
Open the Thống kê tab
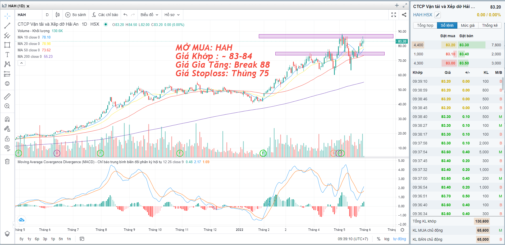pos(490,25)
